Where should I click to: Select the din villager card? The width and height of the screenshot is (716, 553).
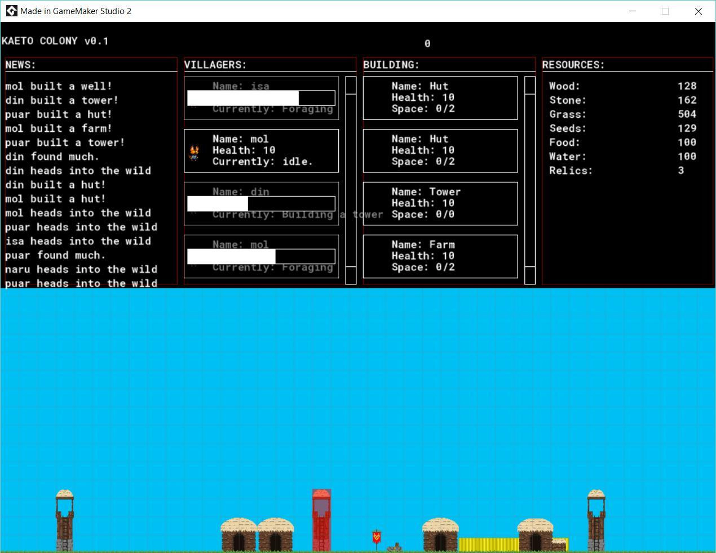(262, 203)
